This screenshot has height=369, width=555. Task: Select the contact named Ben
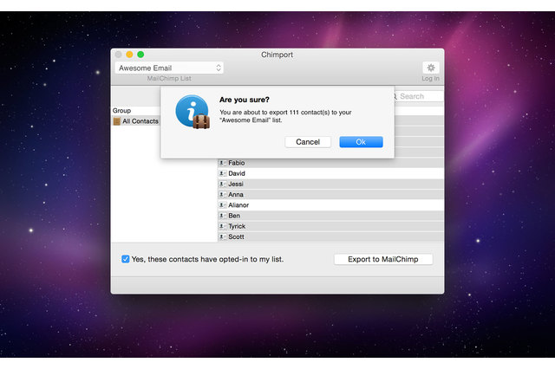point(330,216)
